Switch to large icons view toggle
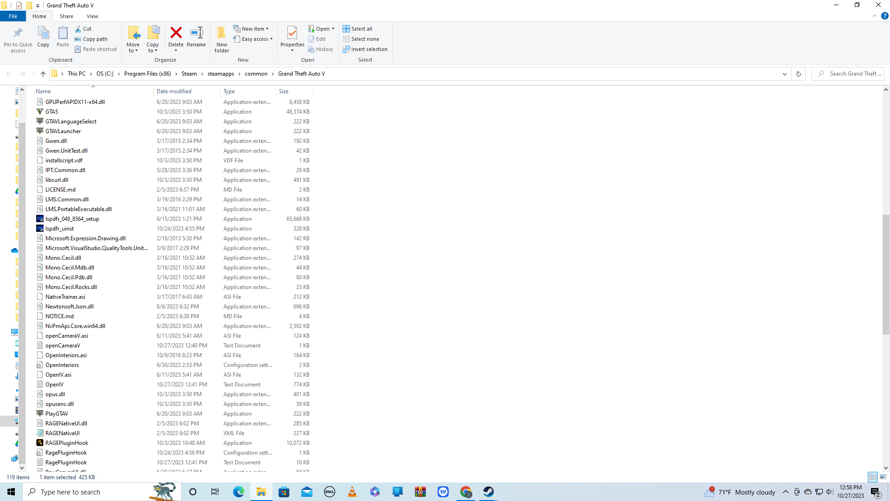Viewport: 890px width, 501px height. pyautogui.click(x=883, y=477)
